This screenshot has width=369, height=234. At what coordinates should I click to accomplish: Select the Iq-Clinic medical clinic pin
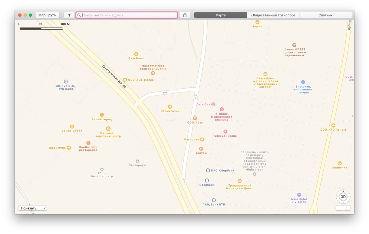click(221, 109)
